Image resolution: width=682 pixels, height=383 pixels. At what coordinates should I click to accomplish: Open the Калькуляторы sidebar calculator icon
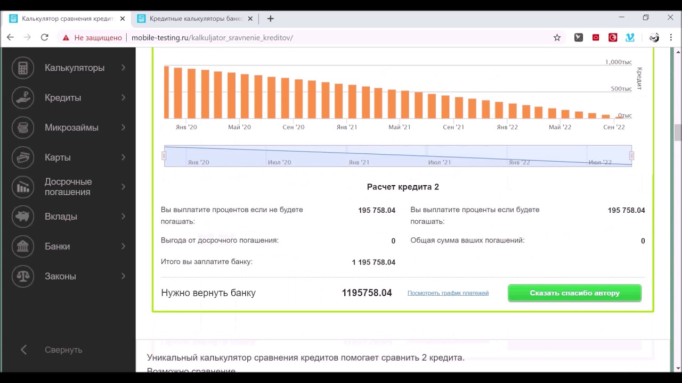click(23, 68)
